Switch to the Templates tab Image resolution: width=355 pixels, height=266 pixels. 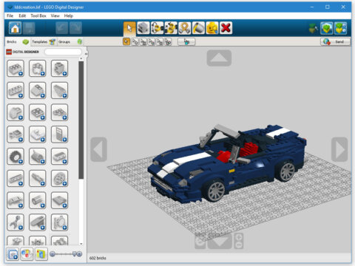pos(44,42)
